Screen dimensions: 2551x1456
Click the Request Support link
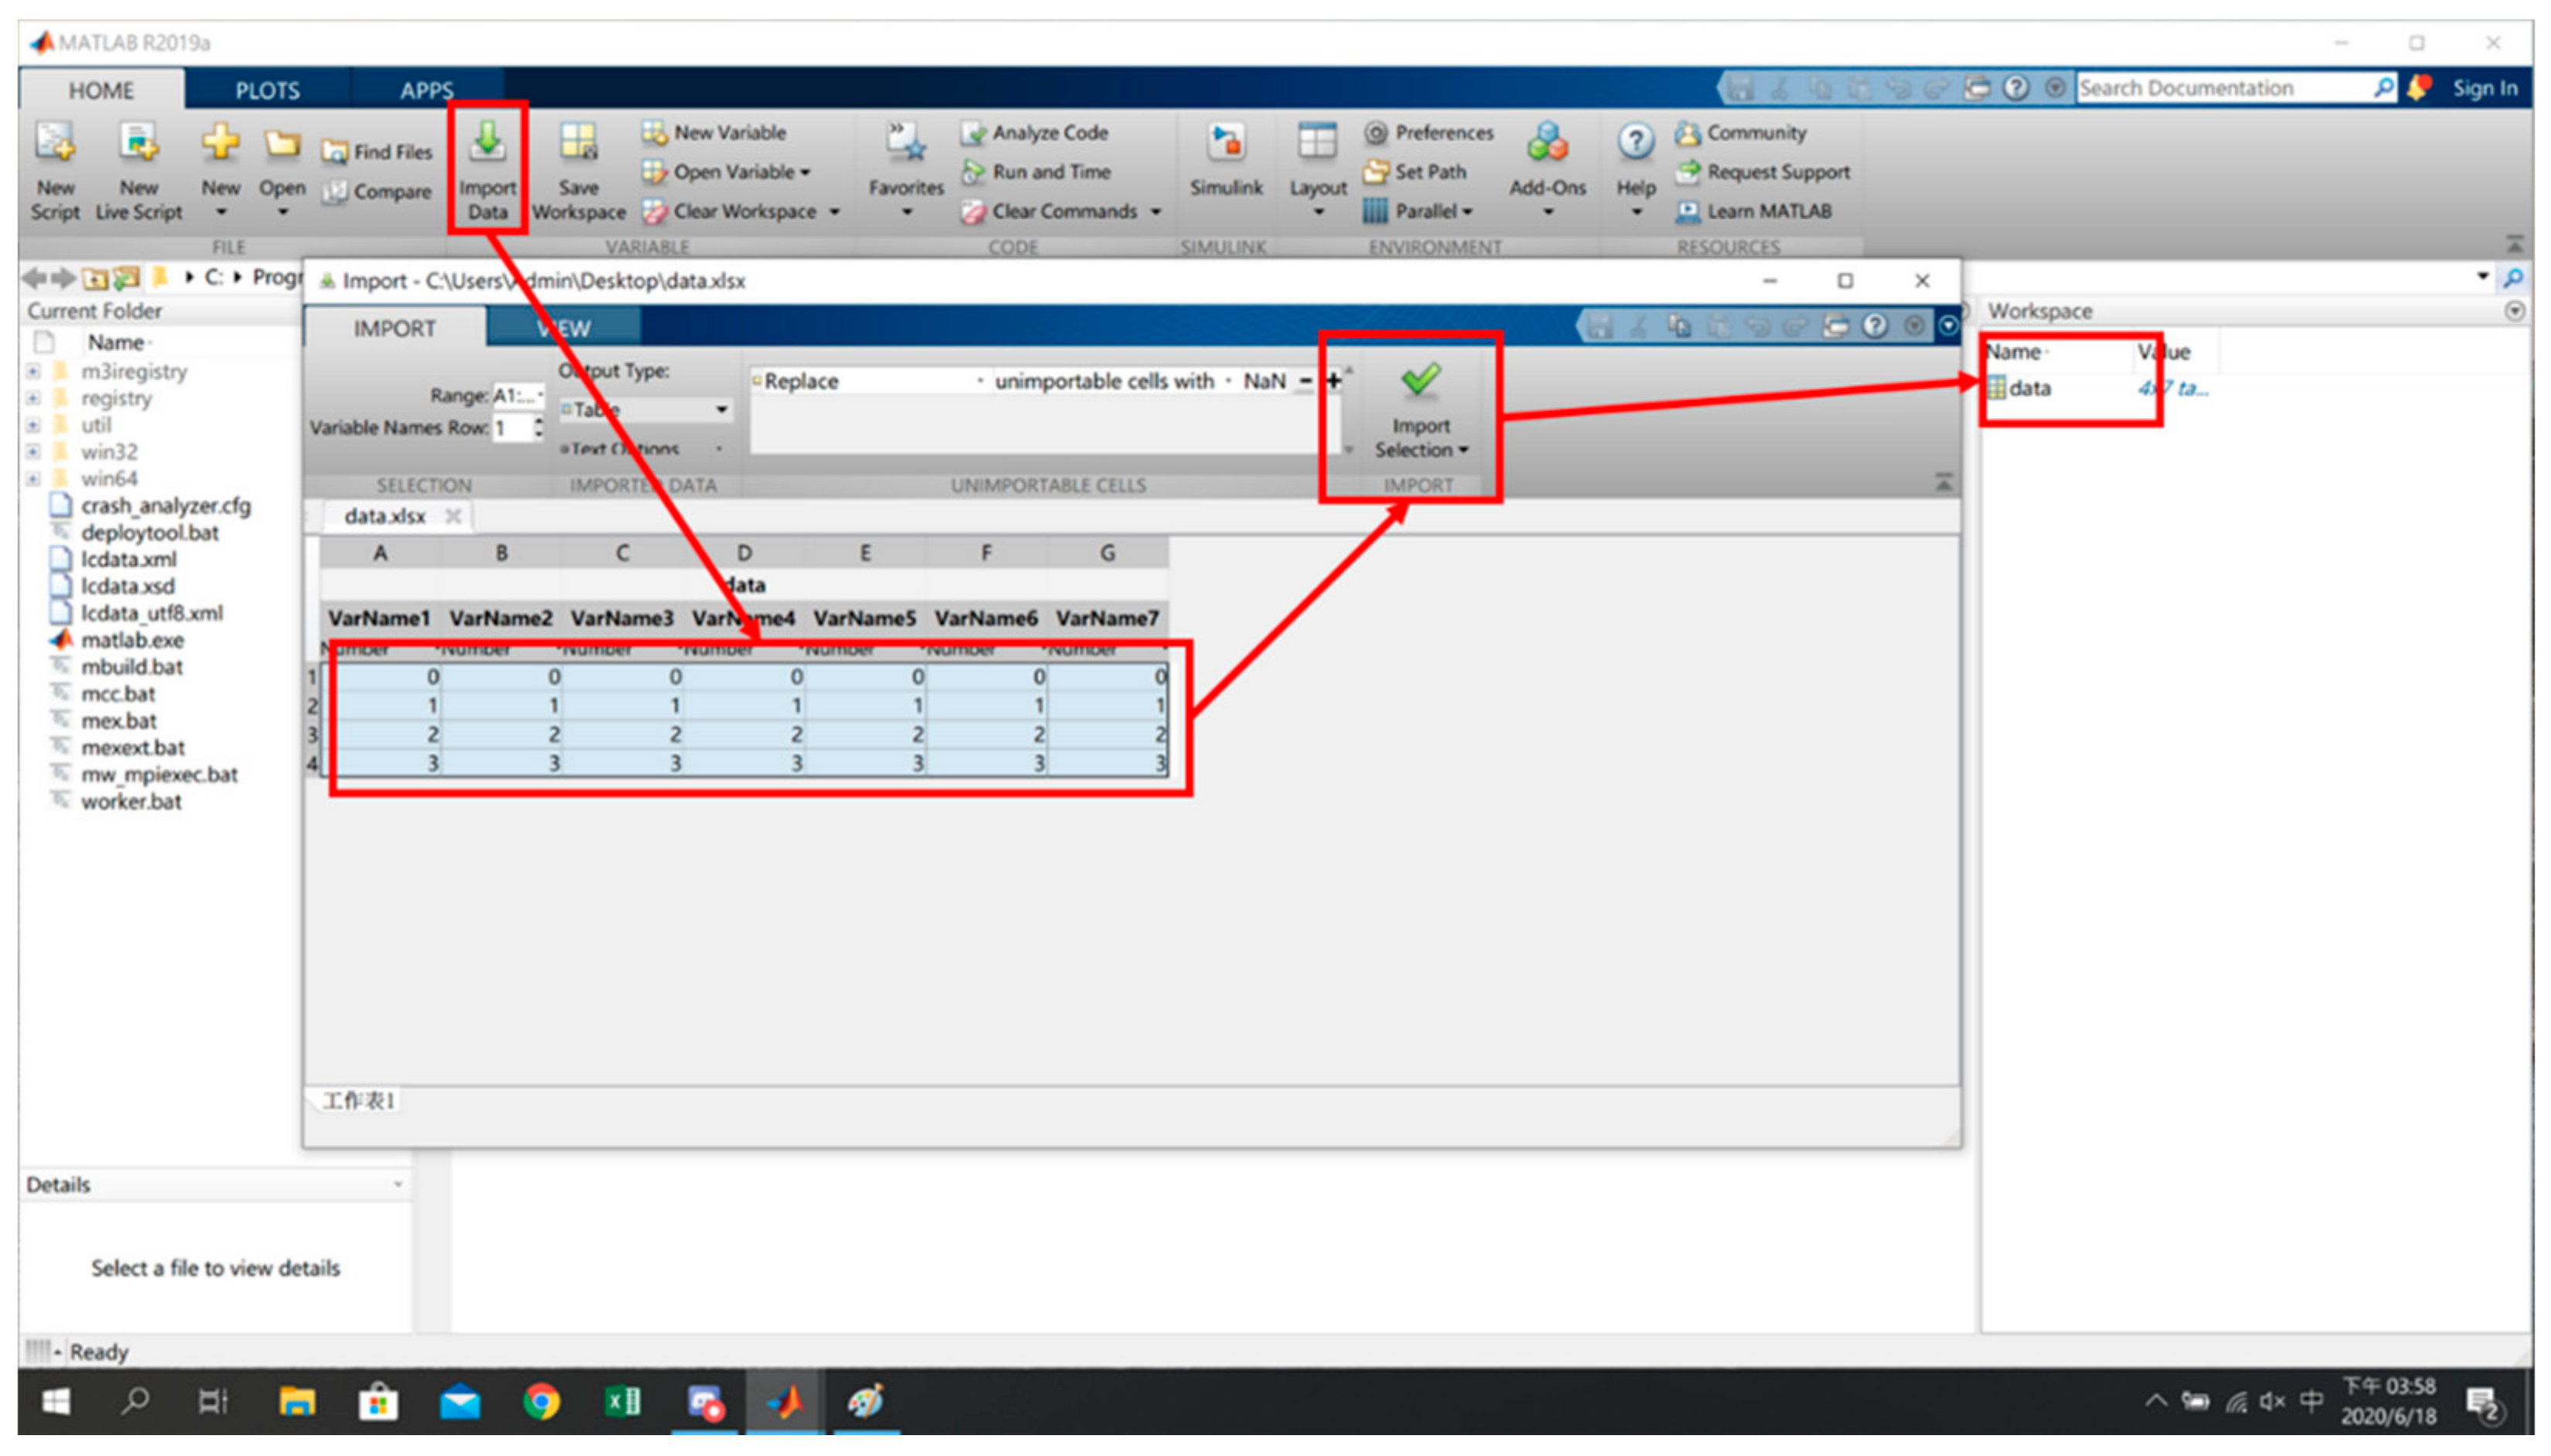pos(1777,172)
